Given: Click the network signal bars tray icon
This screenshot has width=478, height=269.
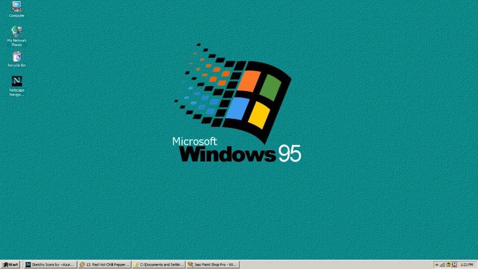Looking at the screenshot, I should point(442,264).
